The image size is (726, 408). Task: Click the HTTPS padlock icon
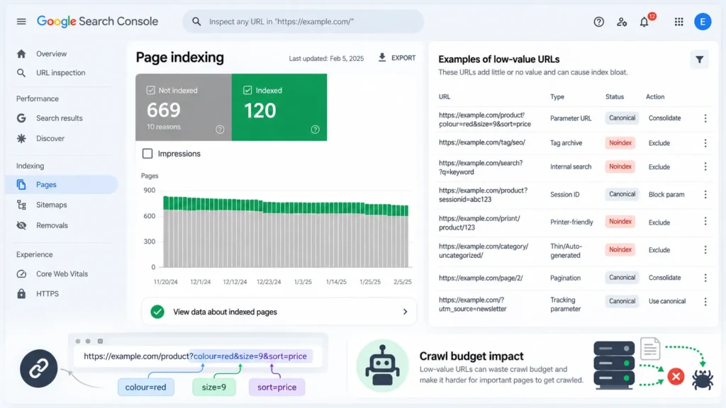(21, 294)
